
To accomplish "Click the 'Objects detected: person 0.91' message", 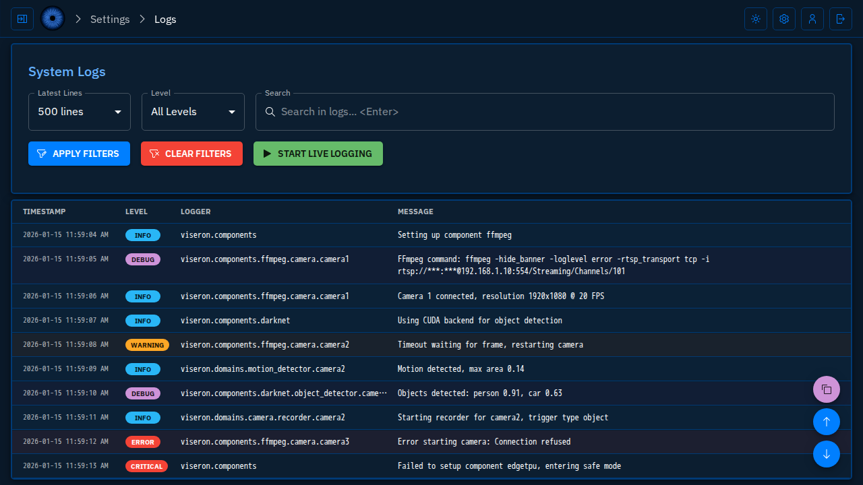I will click(480, 393).
